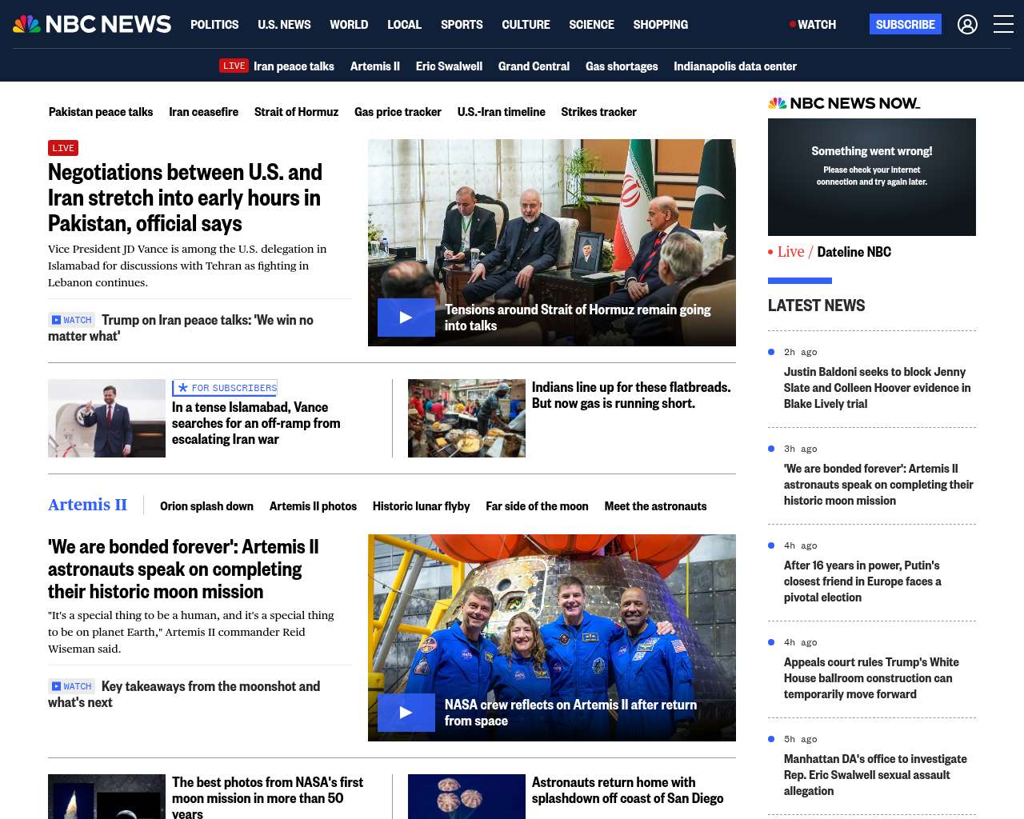
Task: Play the Strait of Hormuz tensions video
Action: point(406,318)
